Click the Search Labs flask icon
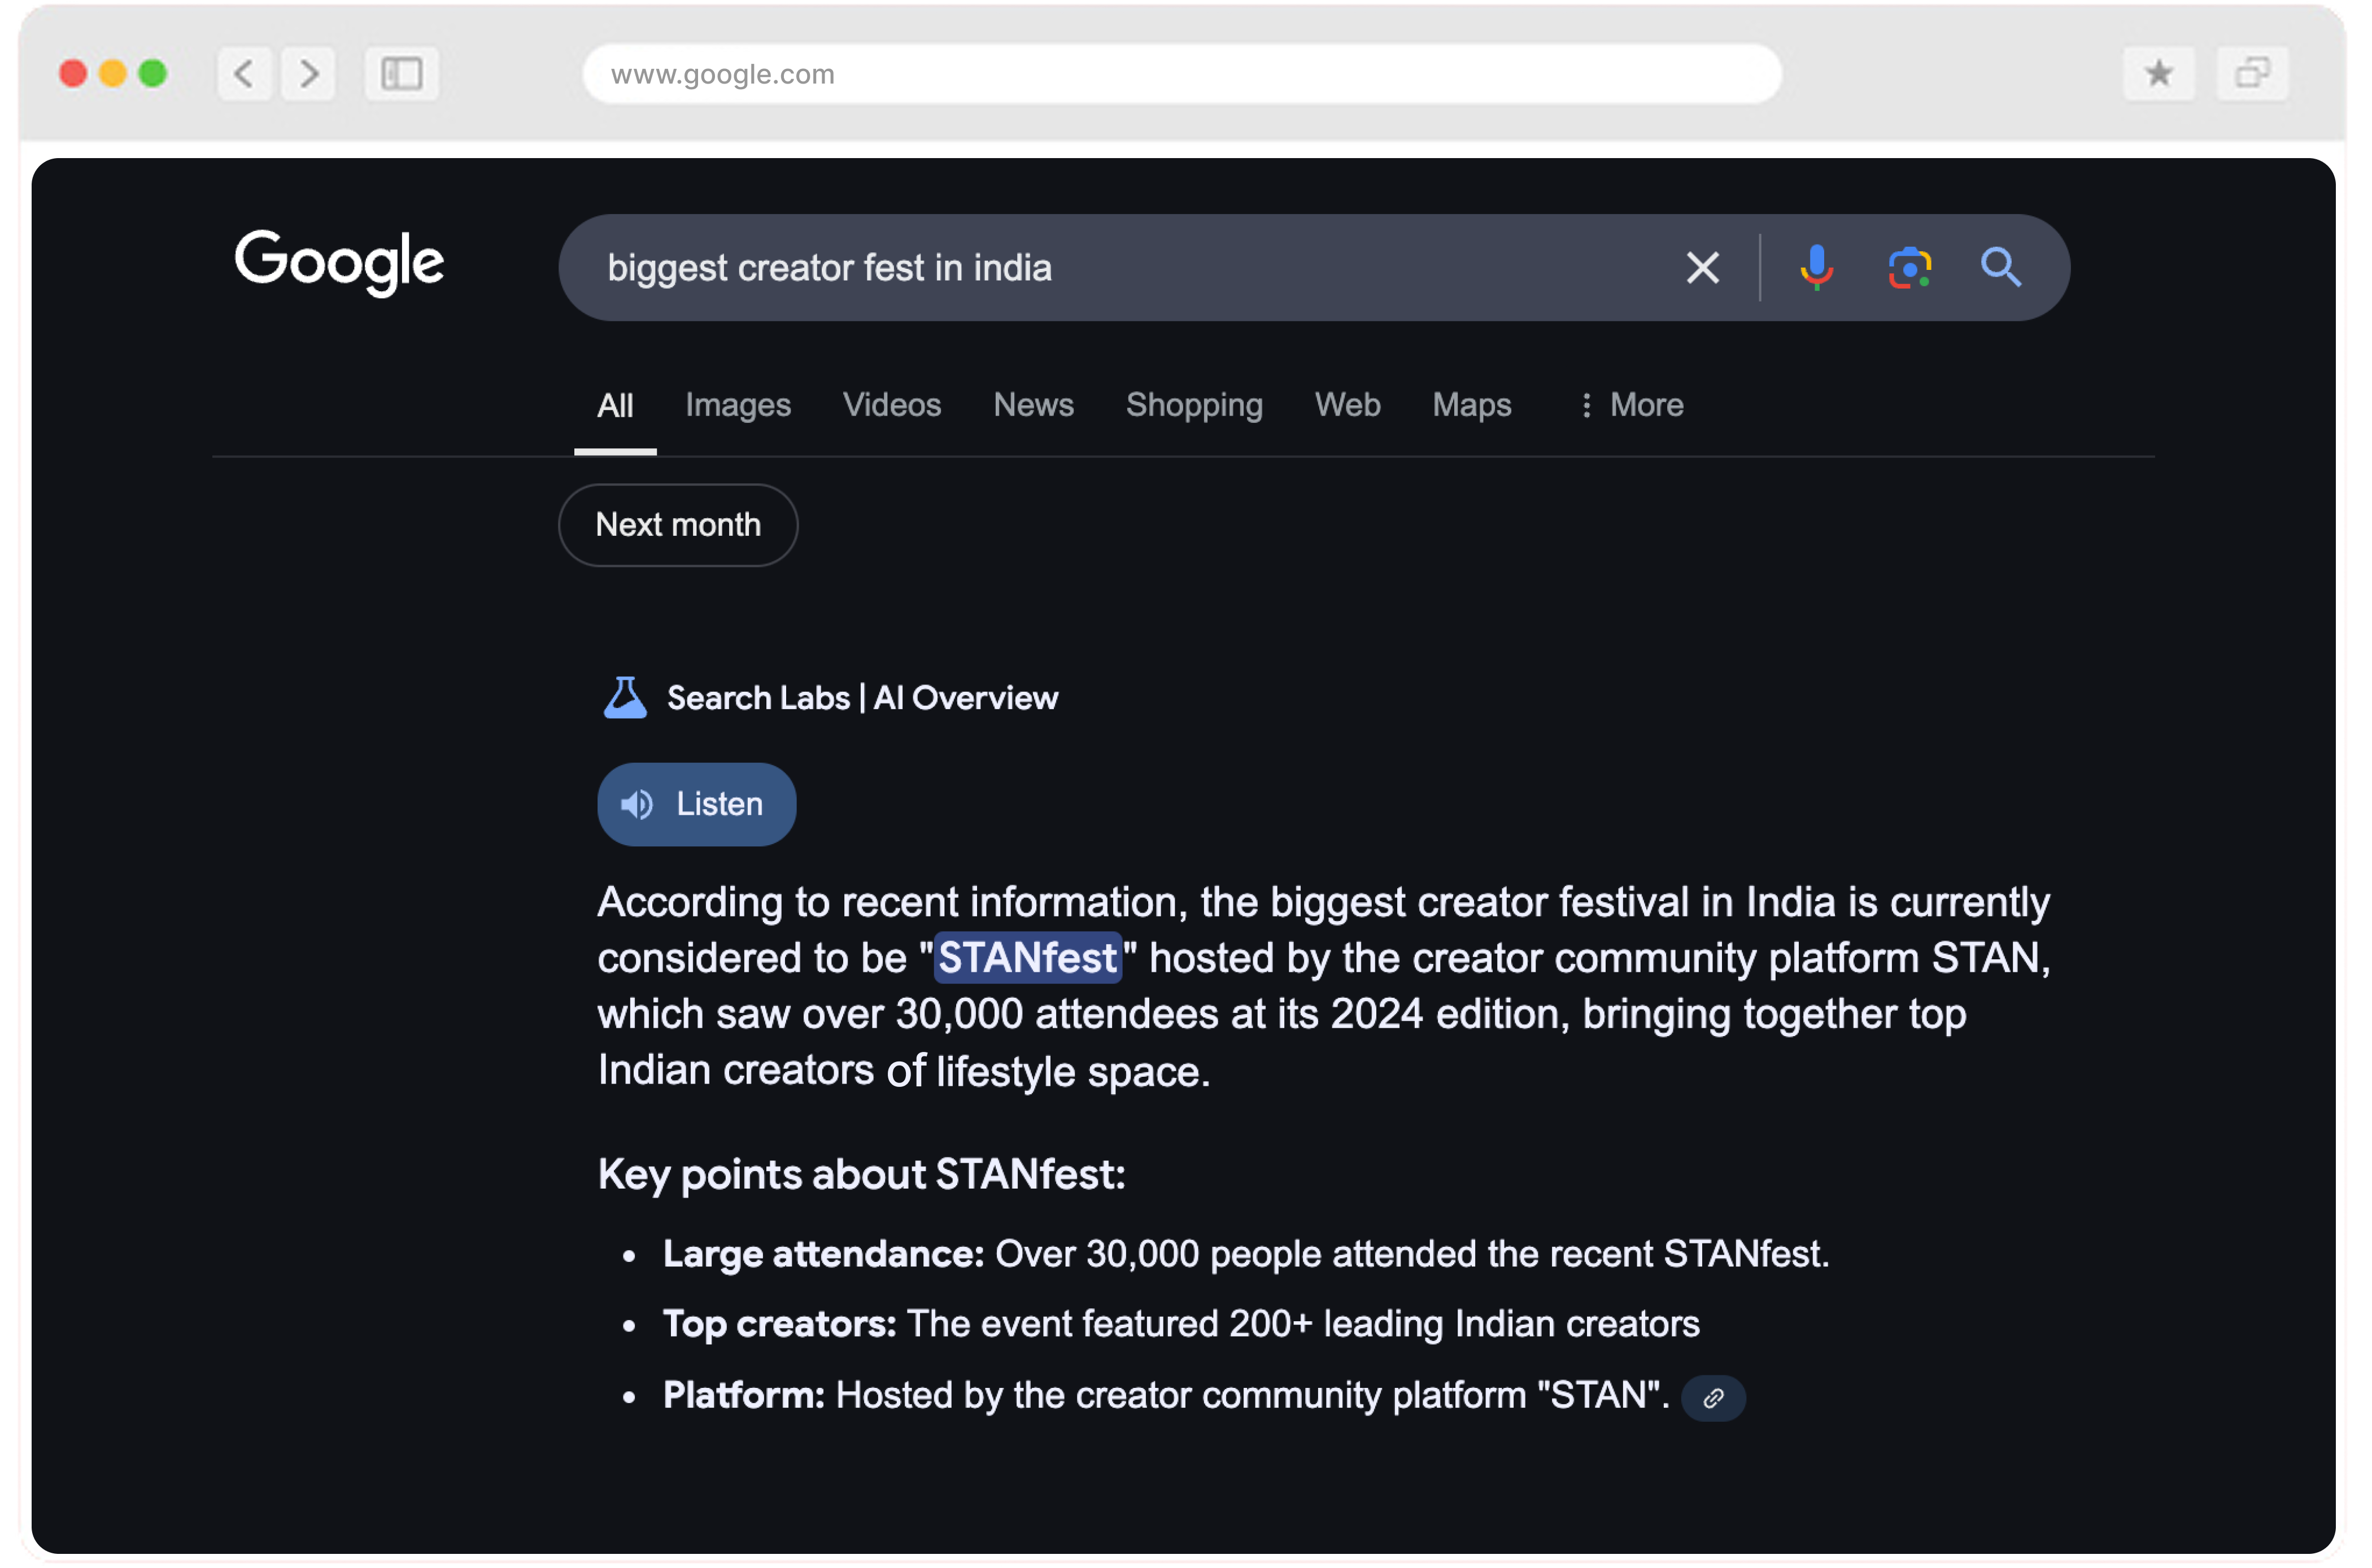 (x=625, y=698)
